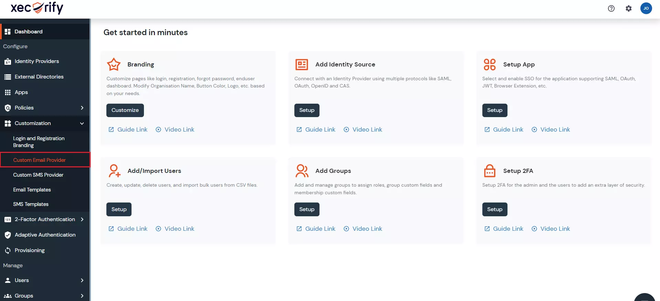
Task: Open Setup 2FA Guide Link
Action: coord(504,229)
